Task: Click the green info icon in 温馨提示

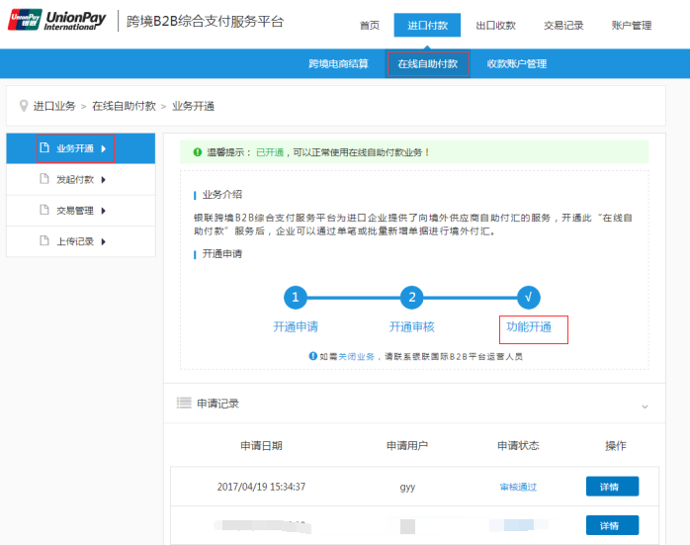Action: 198,152
